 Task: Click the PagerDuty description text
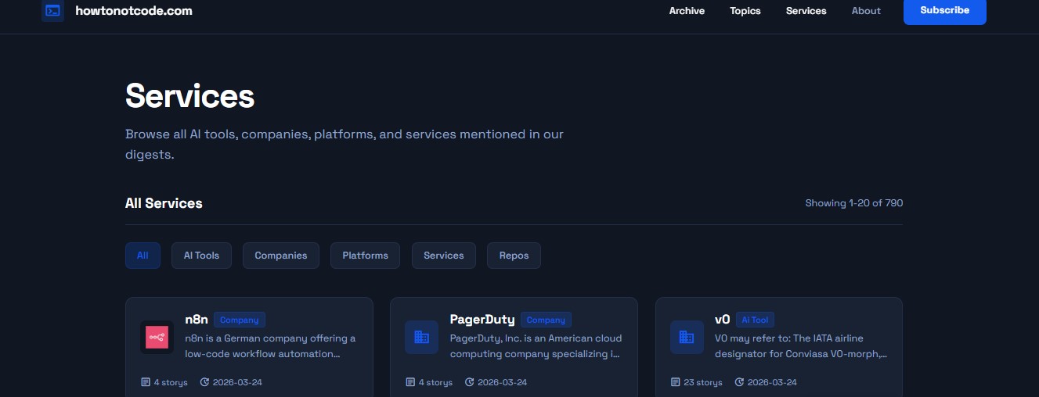[536, 346]
